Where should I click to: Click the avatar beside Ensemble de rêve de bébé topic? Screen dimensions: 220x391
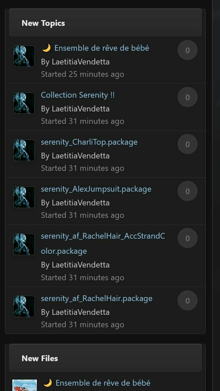pyautogui.click(x=24, y=56)
